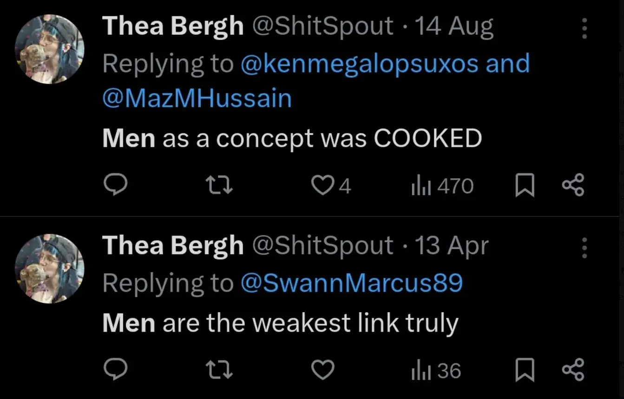Open the 13 Apr timestamp link
Screen dimensions: 624x399
coord(451,246)
